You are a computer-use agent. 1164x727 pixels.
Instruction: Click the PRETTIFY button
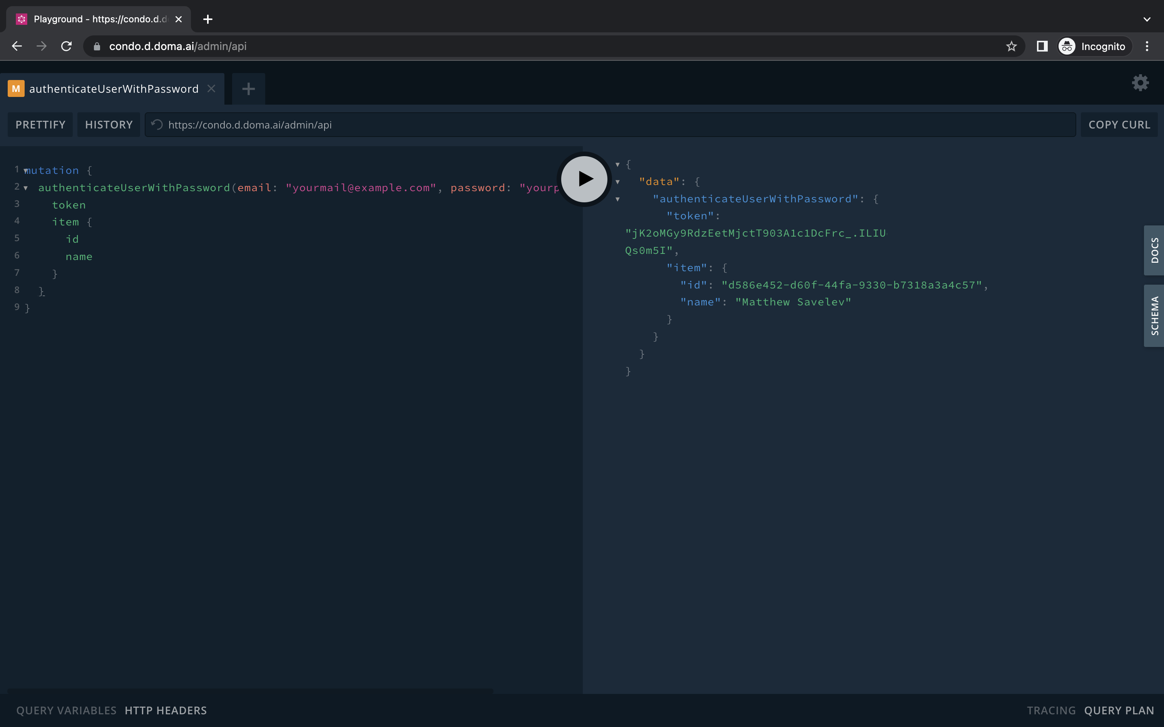tap(40, 124)
